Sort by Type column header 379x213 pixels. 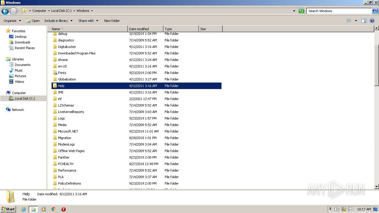pos(181,29)
